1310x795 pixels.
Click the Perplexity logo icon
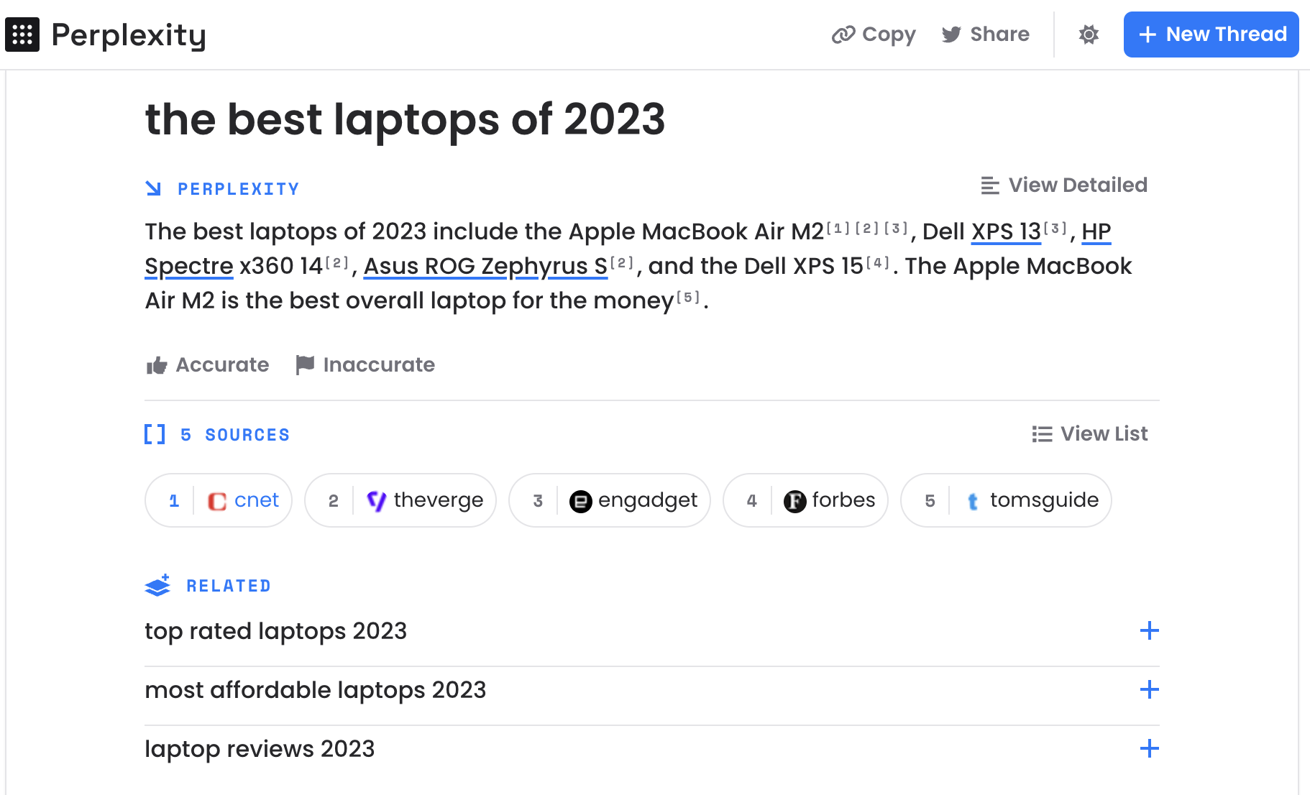pyautogui.click(x=22, y=34)
